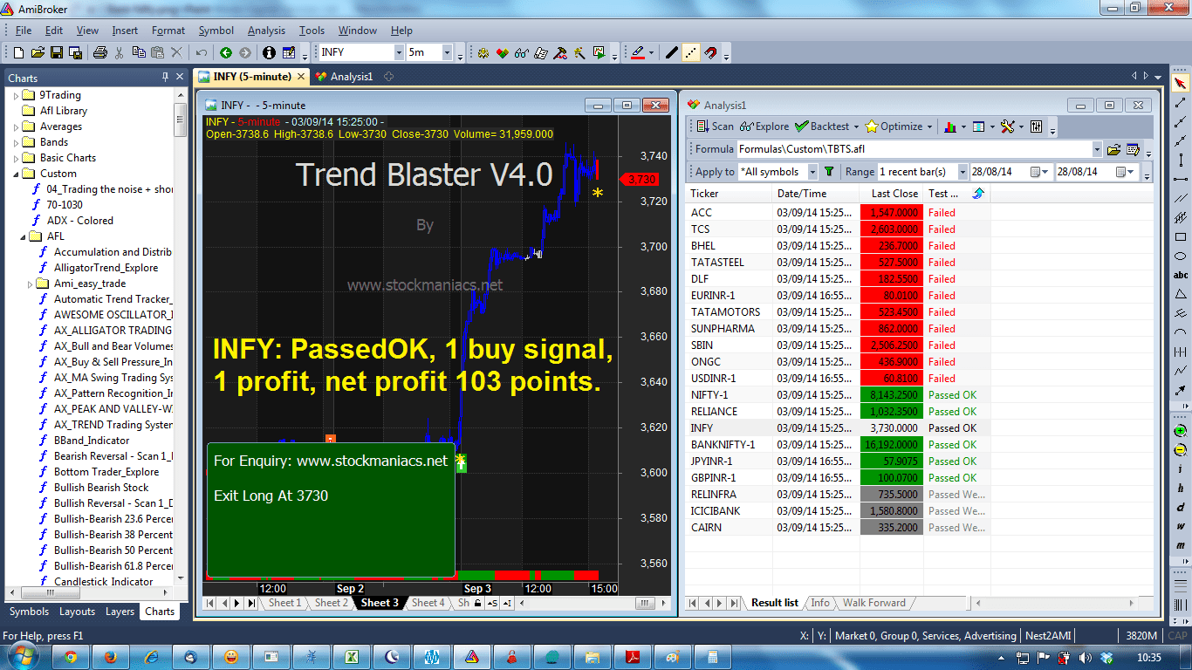Open the Formula path dropdown
This screenshot has width=1192, height=670.
point(1096,149)
